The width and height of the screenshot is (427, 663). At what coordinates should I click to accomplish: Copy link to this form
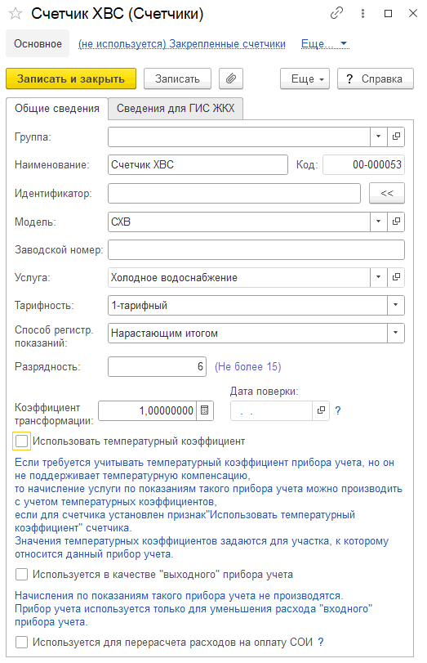point(336,14)
